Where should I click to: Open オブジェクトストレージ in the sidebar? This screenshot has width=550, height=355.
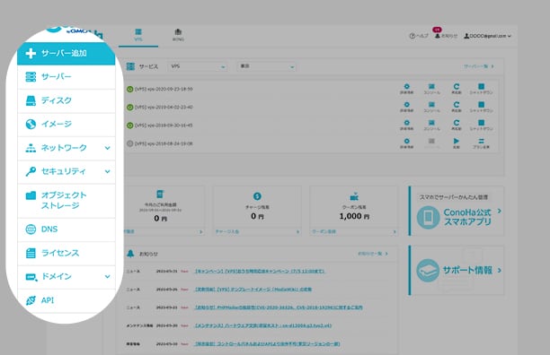(66, 201)
